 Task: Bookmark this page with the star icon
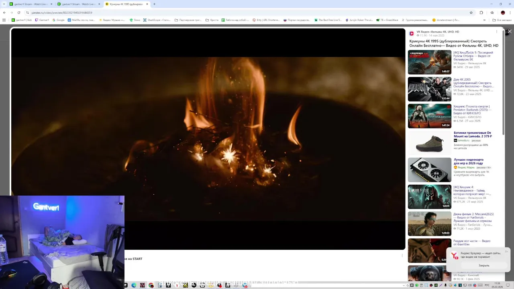[471, 12]
